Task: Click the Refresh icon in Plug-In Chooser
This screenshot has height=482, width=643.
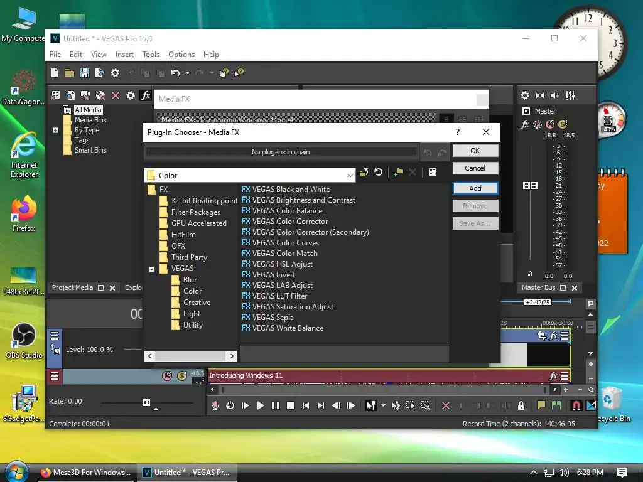Action: [379, 173]
